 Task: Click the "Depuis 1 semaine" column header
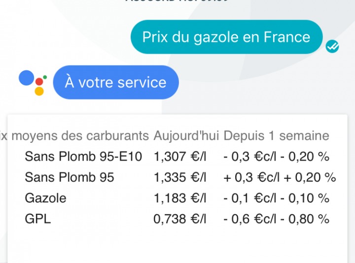click(x=276, y=135)
